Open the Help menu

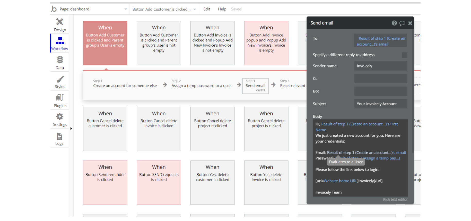click(222, 9)
